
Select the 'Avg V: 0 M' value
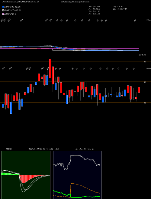click(x=117, y=6)
